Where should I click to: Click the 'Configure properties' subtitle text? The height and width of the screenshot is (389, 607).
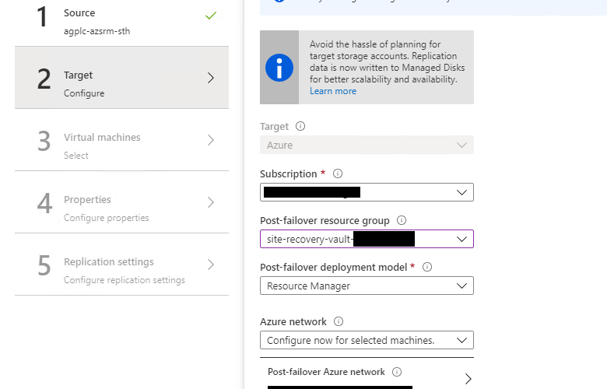click(x=106, y=218)
